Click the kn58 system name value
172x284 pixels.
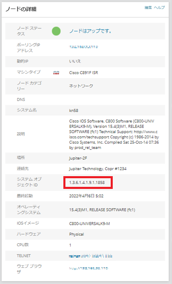point(74,110)
